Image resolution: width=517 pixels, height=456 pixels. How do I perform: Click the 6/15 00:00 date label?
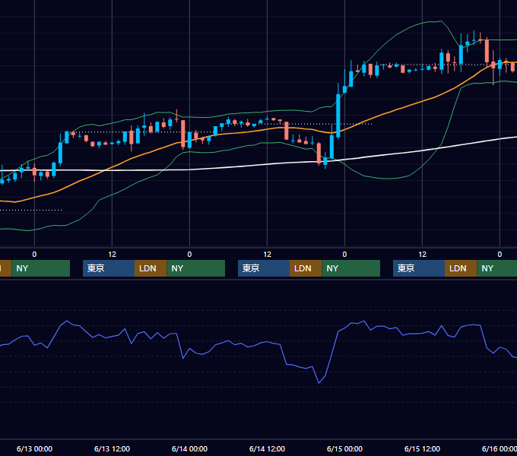coord(344,448)
